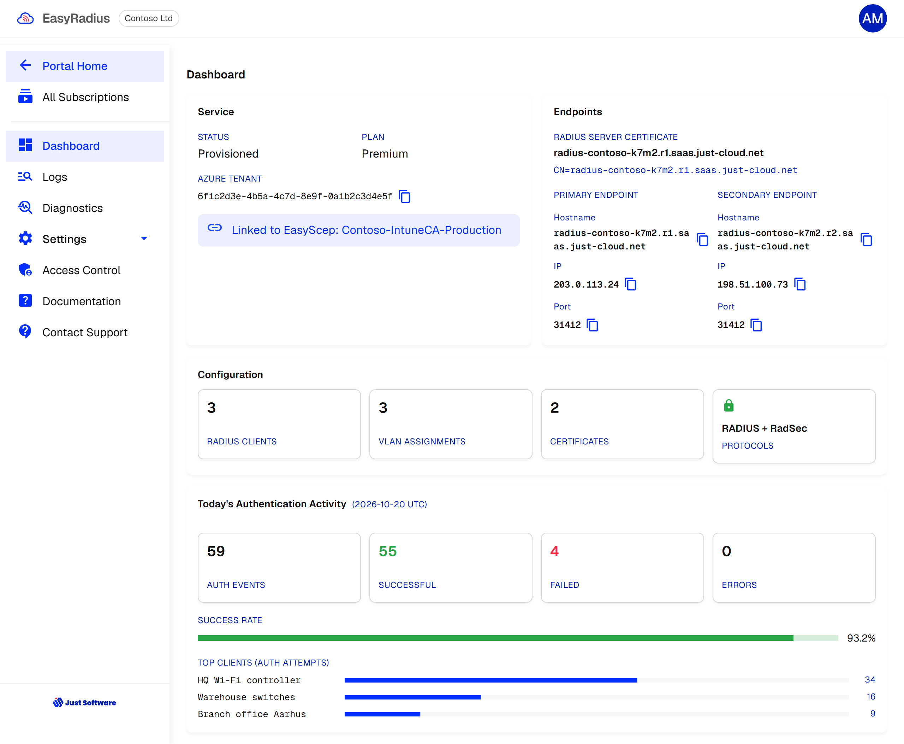The width and height of the screenshot is (904, 744).
Task: Click the CN=radius-contoso certificate subject text
Action: click(675, 170)
